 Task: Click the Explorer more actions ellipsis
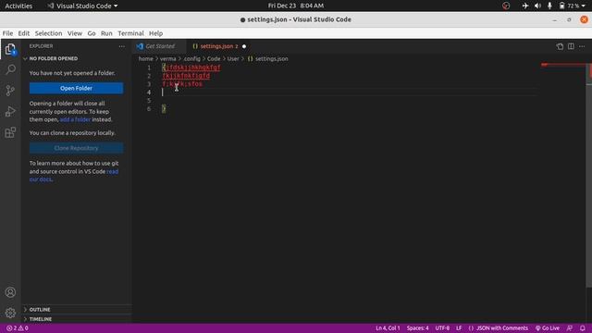coord(121,46)
